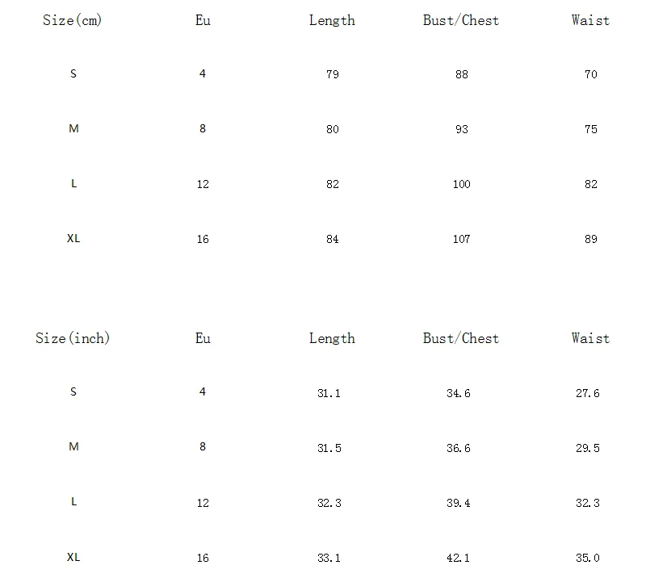The image size is (667, 586).
Task: Click the Eu value 16 in the cm table
Action: pos(203,239)
